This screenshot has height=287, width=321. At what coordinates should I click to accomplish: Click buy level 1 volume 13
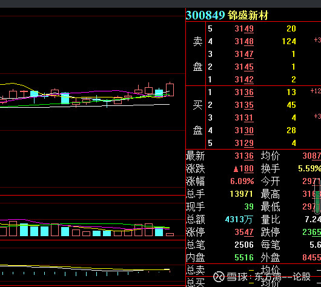(291, 92)
